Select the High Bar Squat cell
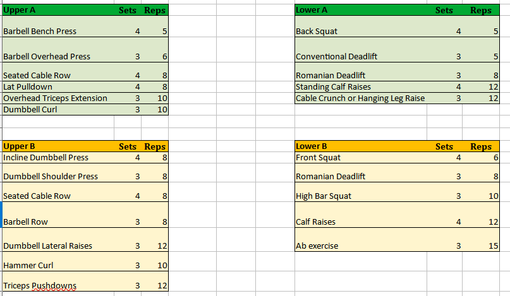This screenshot has width=510, height=296. 361,192
